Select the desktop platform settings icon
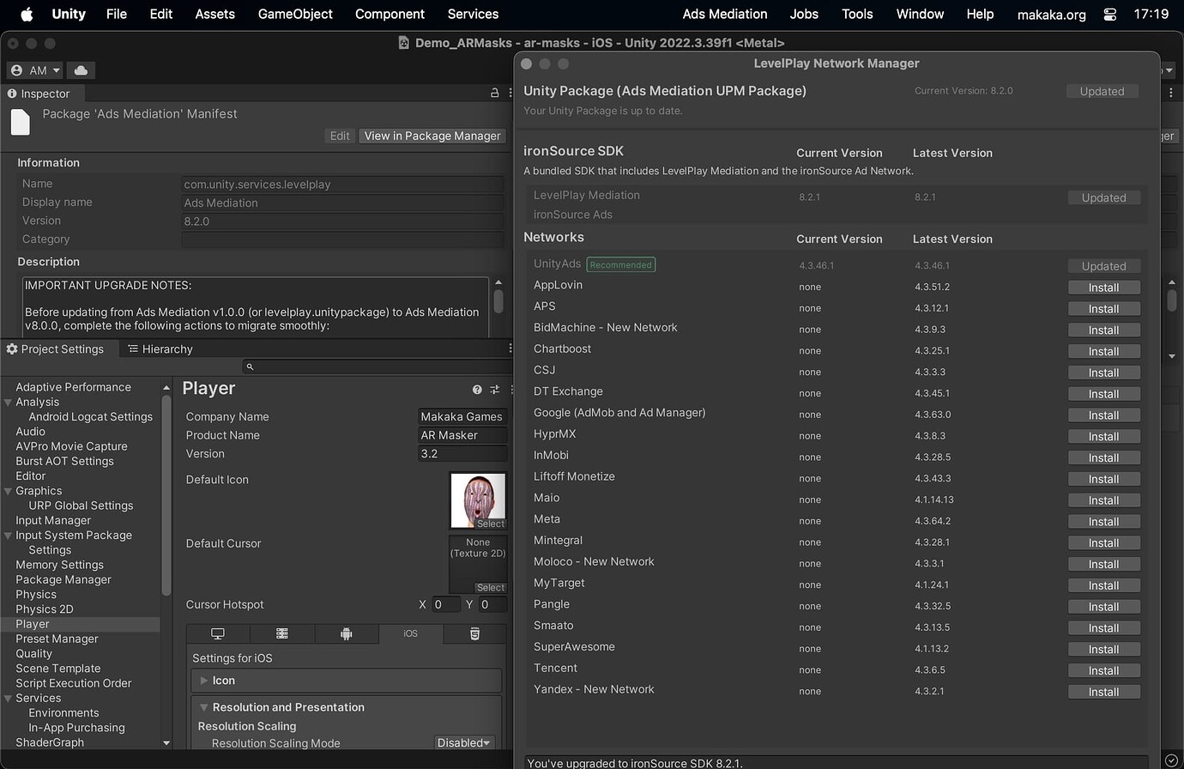 [218, 633]
